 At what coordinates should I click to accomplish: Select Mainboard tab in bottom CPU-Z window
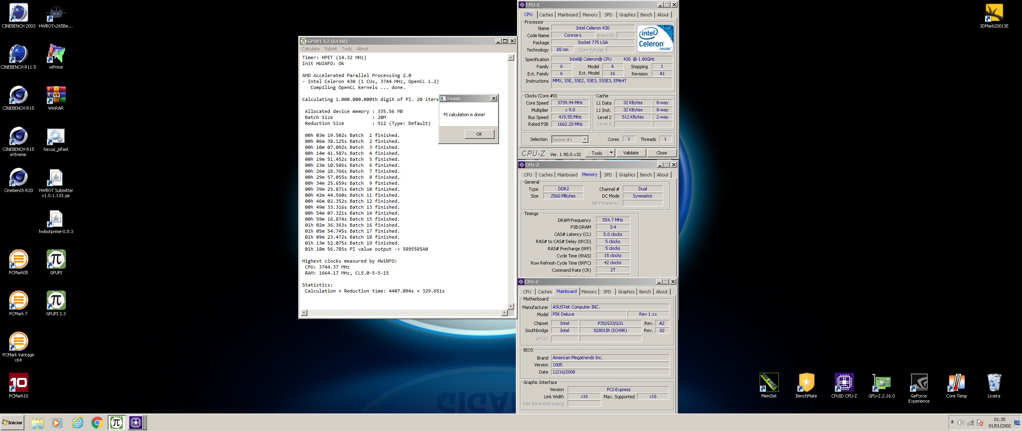pyautogui.click(x=566, y=291)
